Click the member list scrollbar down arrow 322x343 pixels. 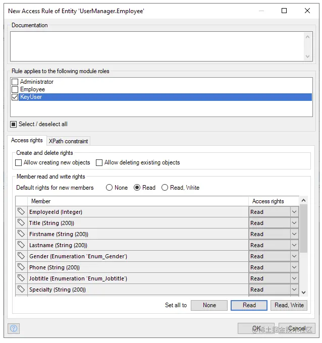304,292
